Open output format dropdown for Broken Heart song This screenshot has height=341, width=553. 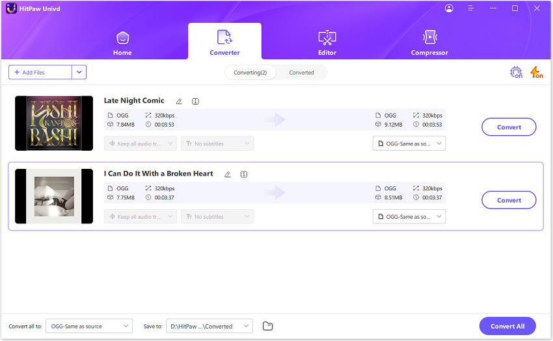pos(409,217)
